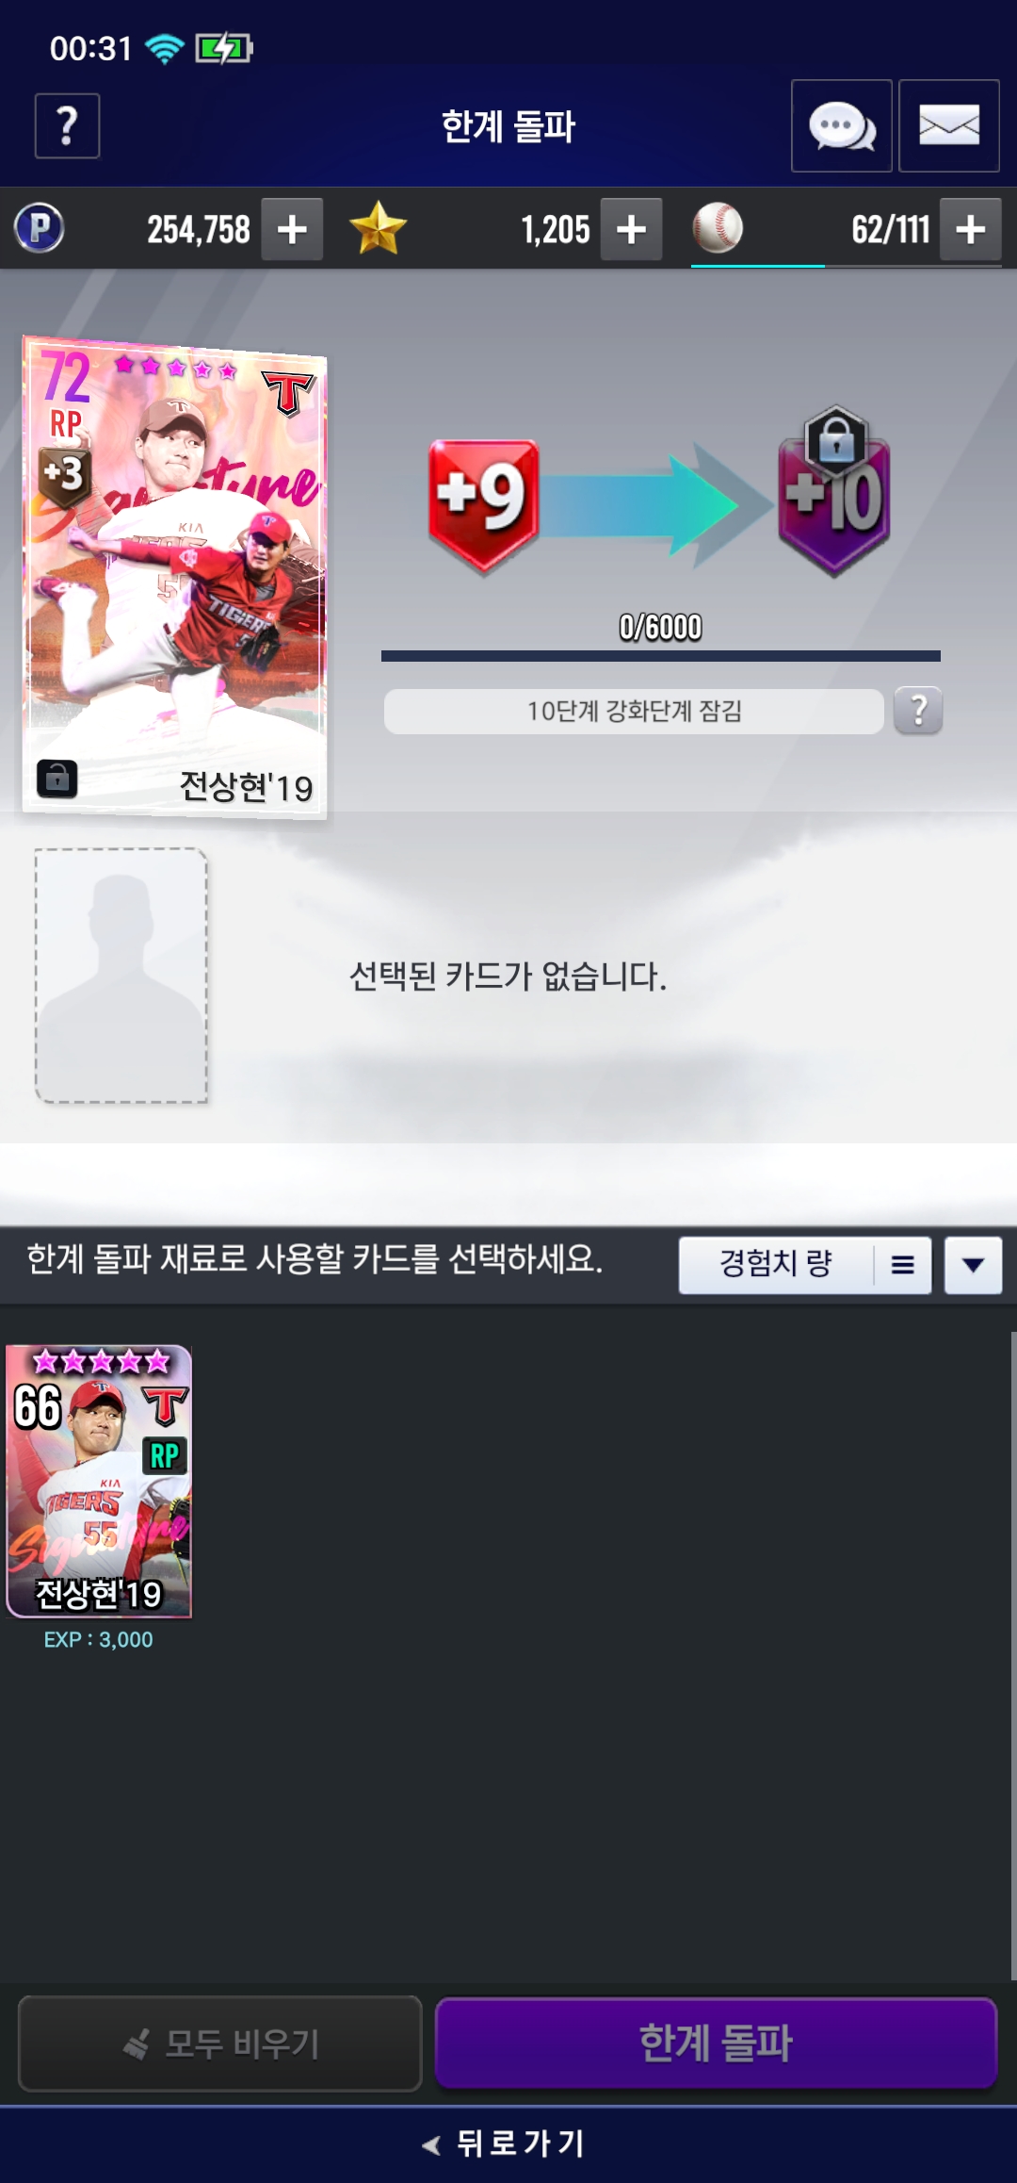Tap the 0/6000 experience progress bar
Image resolution: width=1017 pixels, height=2183 pixels.
661,655
